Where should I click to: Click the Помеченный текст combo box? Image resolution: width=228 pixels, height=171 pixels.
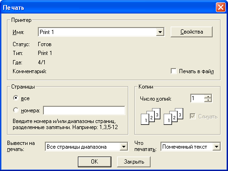[191, 147]
